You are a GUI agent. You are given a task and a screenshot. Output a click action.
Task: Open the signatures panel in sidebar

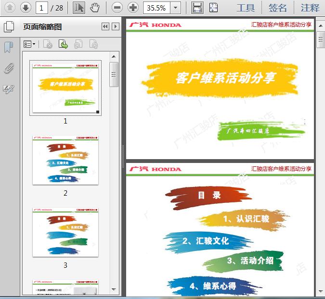coord(9,89)
